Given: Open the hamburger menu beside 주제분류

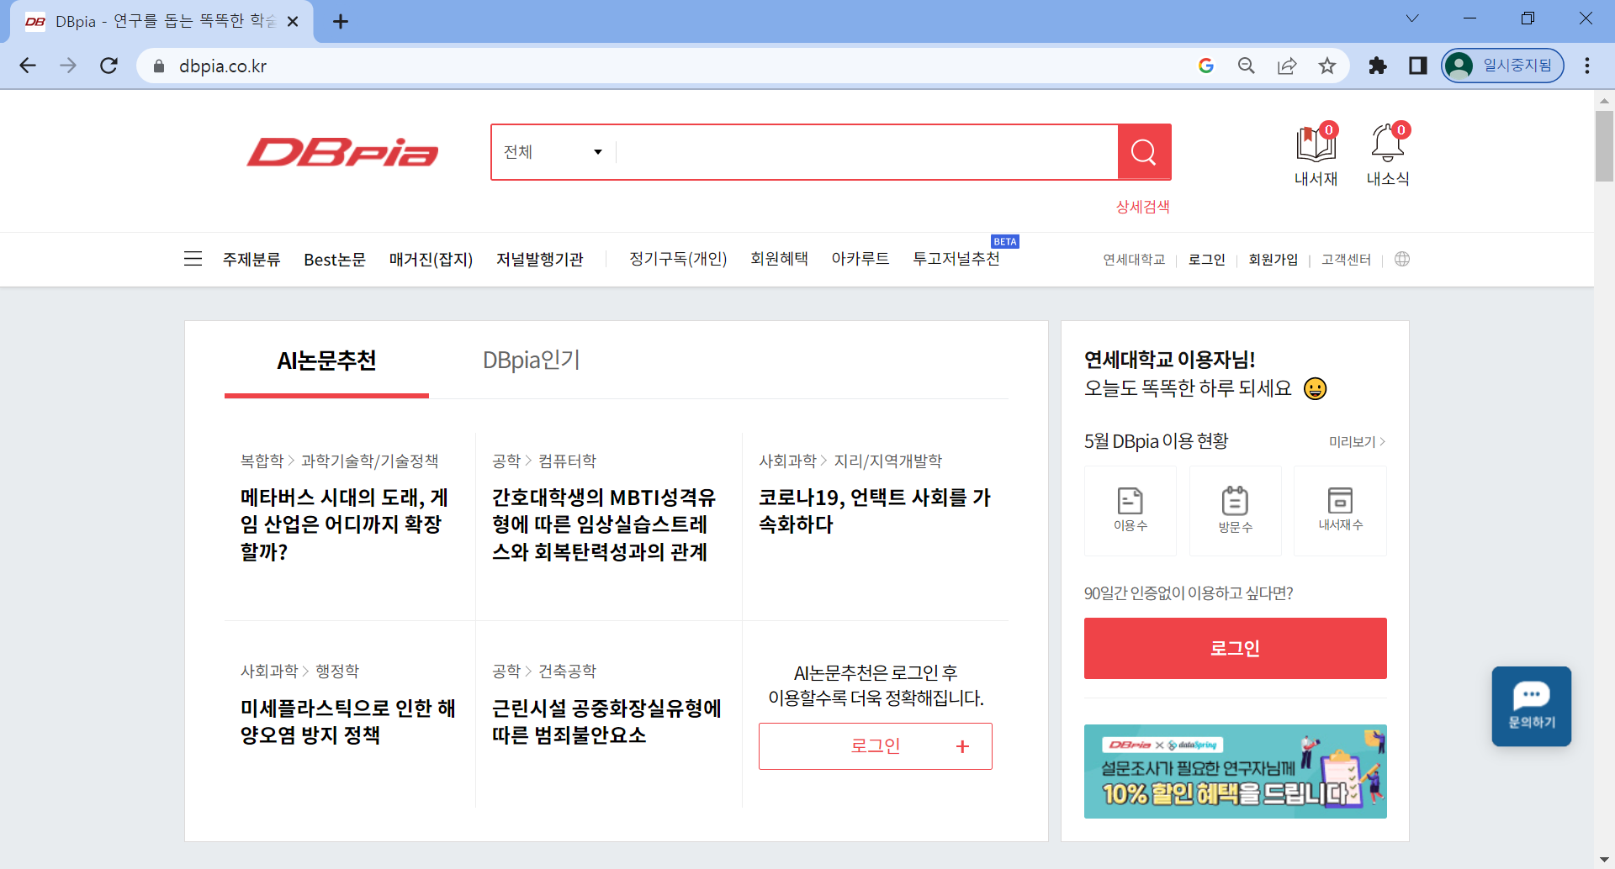Looking at the screenshot, I should point(193,259).
